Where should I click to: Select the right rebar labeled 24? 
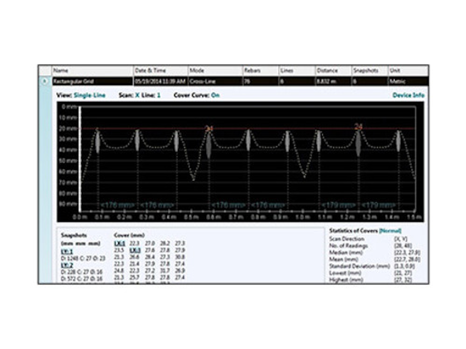click(x=358, y=144)
